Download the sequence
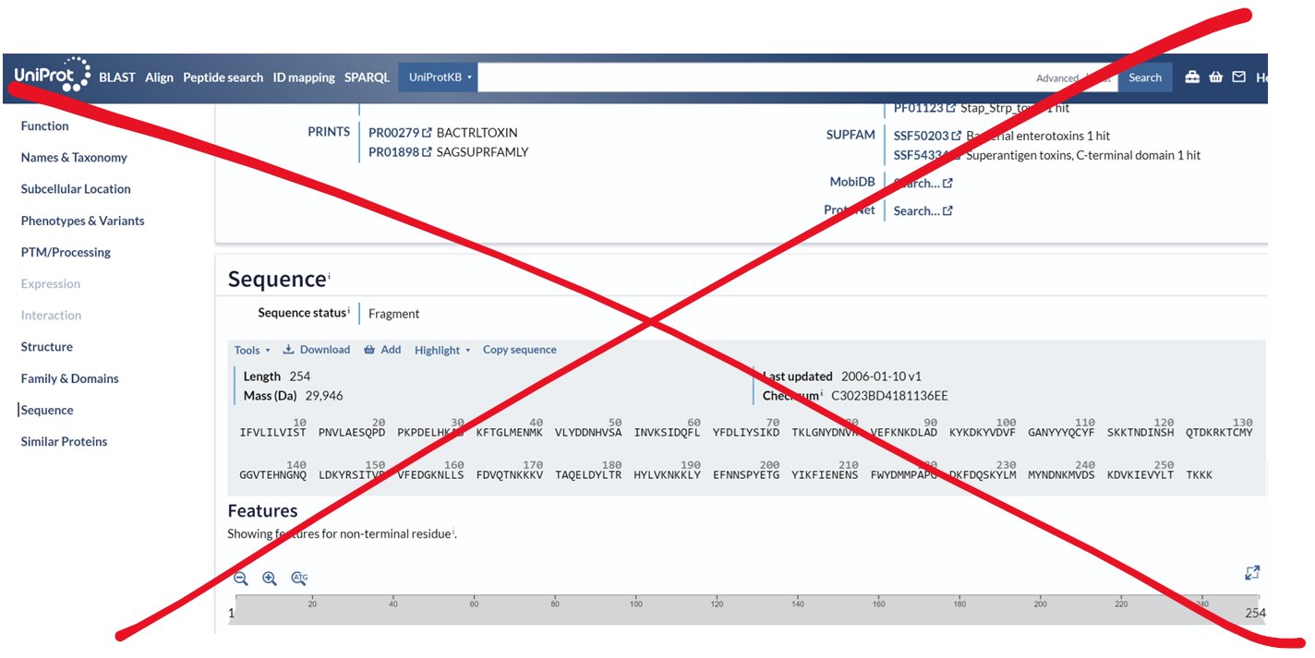 pyautogui.click(x=317, y=350)
